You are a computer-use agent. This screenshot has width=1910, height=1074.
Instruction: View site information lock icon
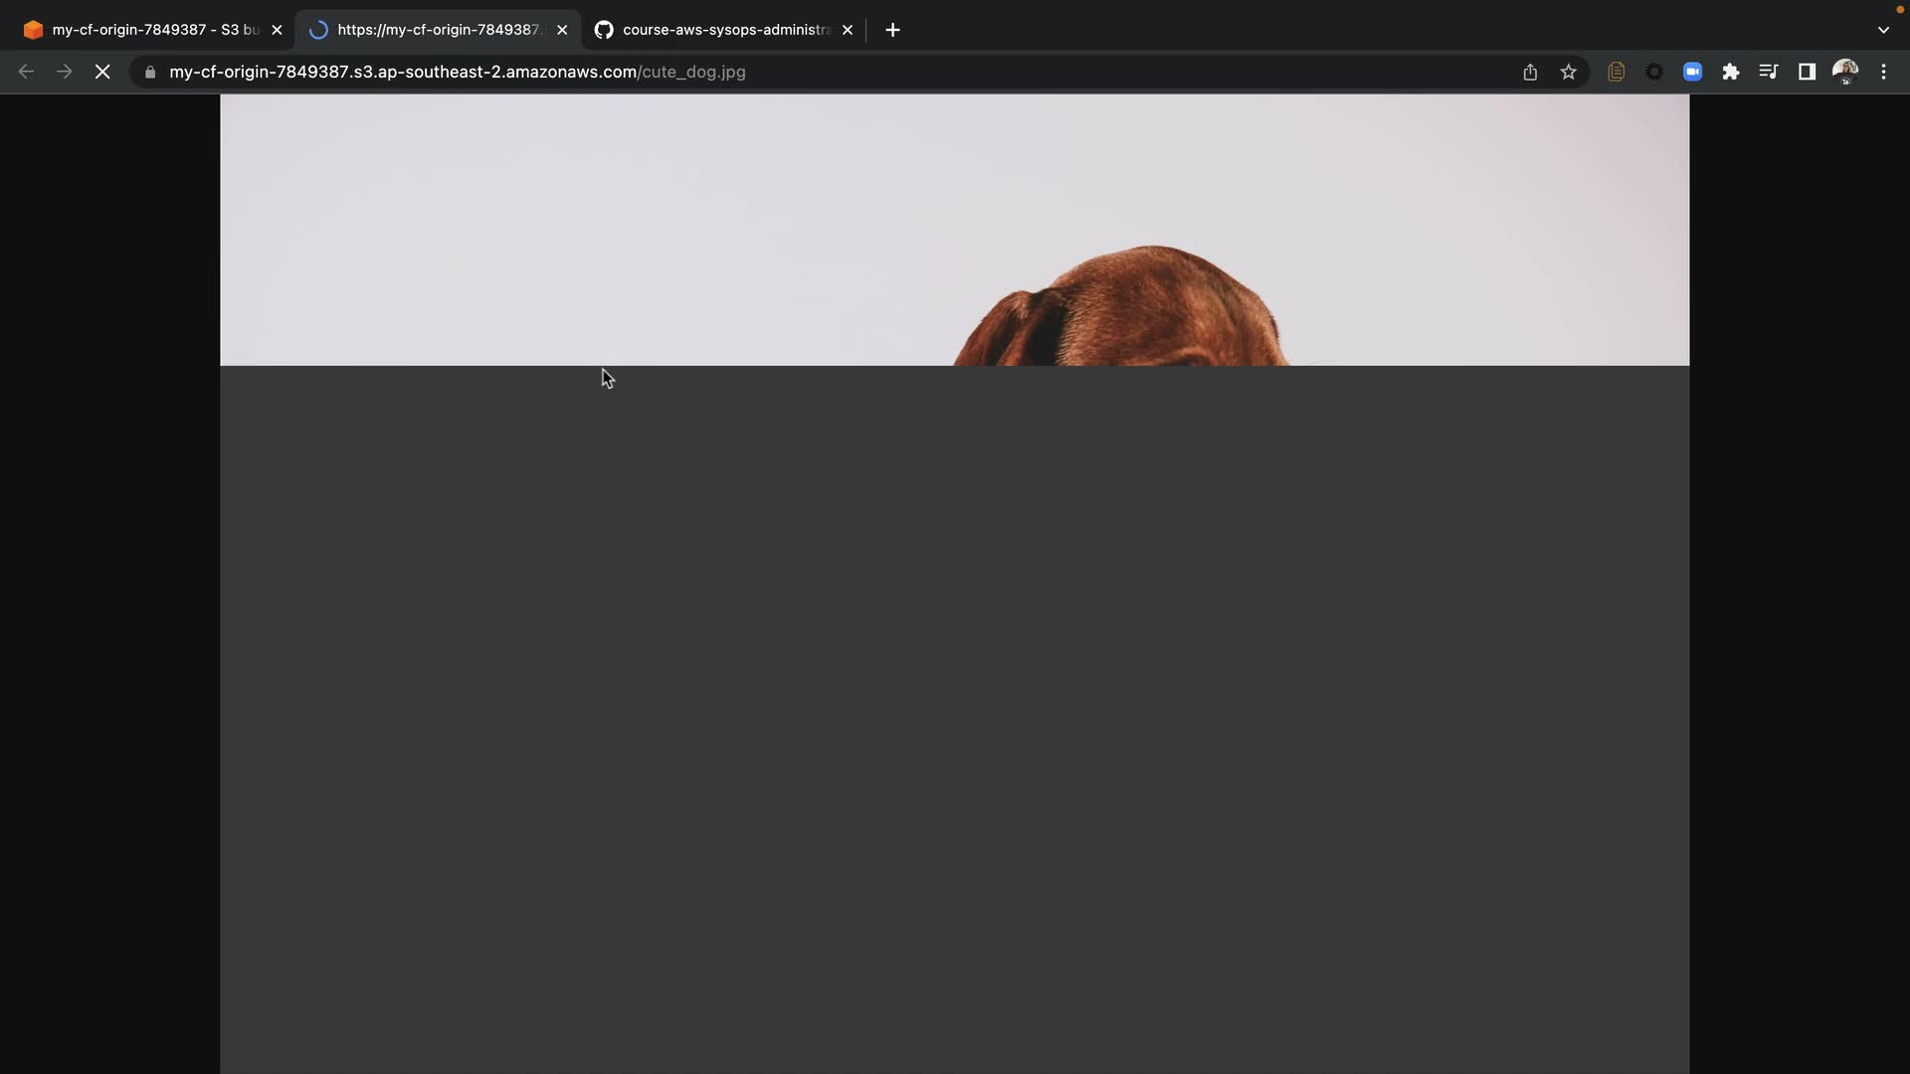pos(150,72)
